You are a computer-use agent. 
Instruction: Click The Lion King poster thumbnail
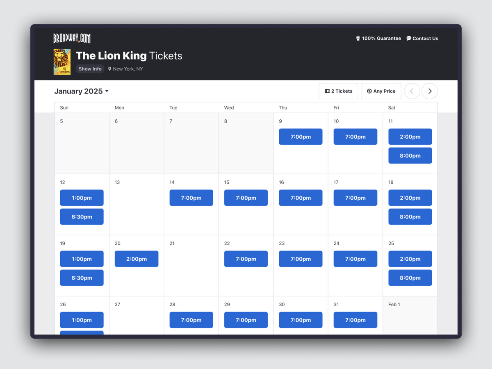tap(62, 61)
